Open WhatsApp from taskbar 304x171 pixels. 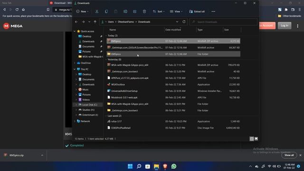pyautogui.click(x=174, y=166)
